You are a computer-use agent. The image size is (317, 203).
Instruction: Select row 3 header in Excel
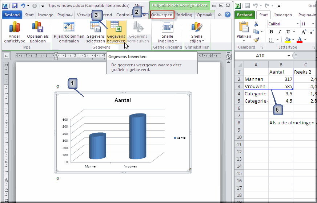click(239, 87)
